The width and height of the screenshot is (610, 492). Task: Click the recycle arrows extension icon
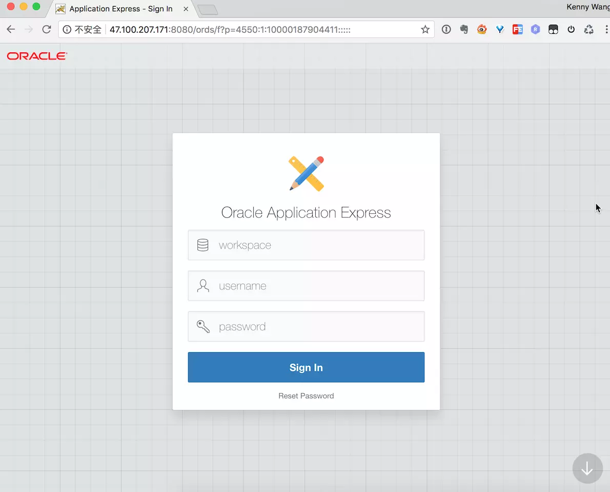[x=588, y=29]
